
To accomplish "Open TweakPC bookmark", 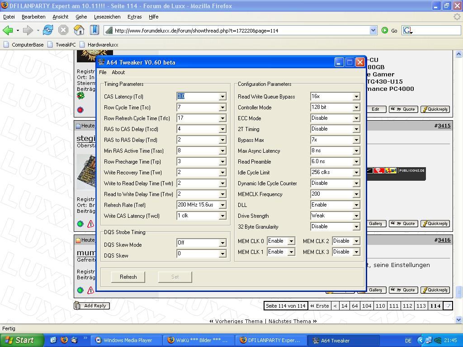I will pyautogui.click(x=61, y=45).
